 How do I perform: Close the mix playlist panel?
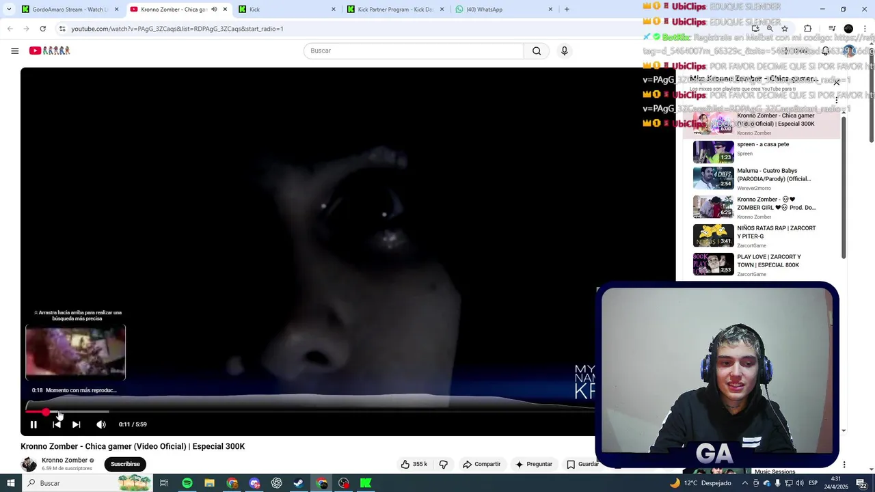[837, 82]
